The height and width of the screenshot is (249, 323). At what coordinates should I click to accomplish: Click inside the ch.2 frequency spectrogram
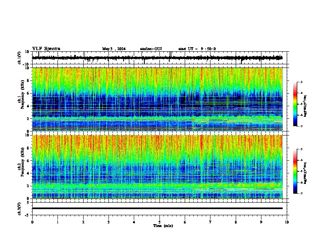coord(157,167)
